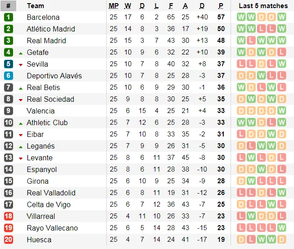
Task: Click the red position 18 badge for Villarreal
Action: tap(9, 216)
